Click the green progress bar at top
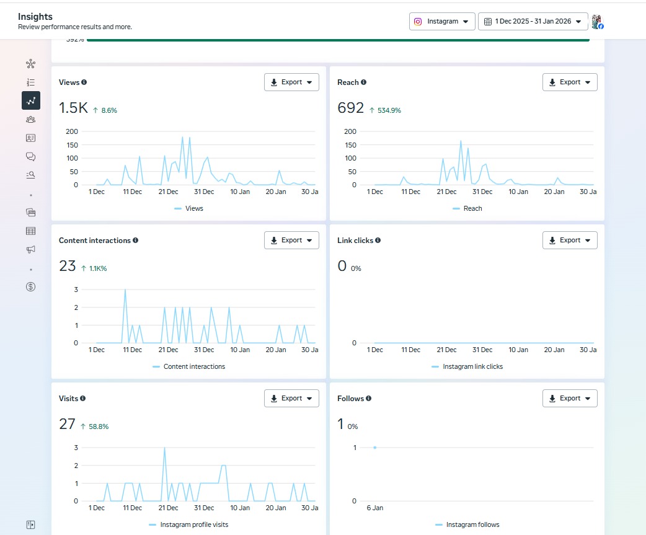 click(x=338, y=40)
